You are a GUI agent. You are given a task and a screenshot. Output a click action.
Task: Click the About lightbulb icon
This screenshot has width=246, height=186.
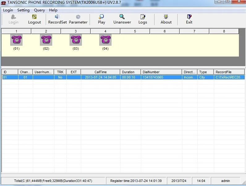(x=166, y=17)
